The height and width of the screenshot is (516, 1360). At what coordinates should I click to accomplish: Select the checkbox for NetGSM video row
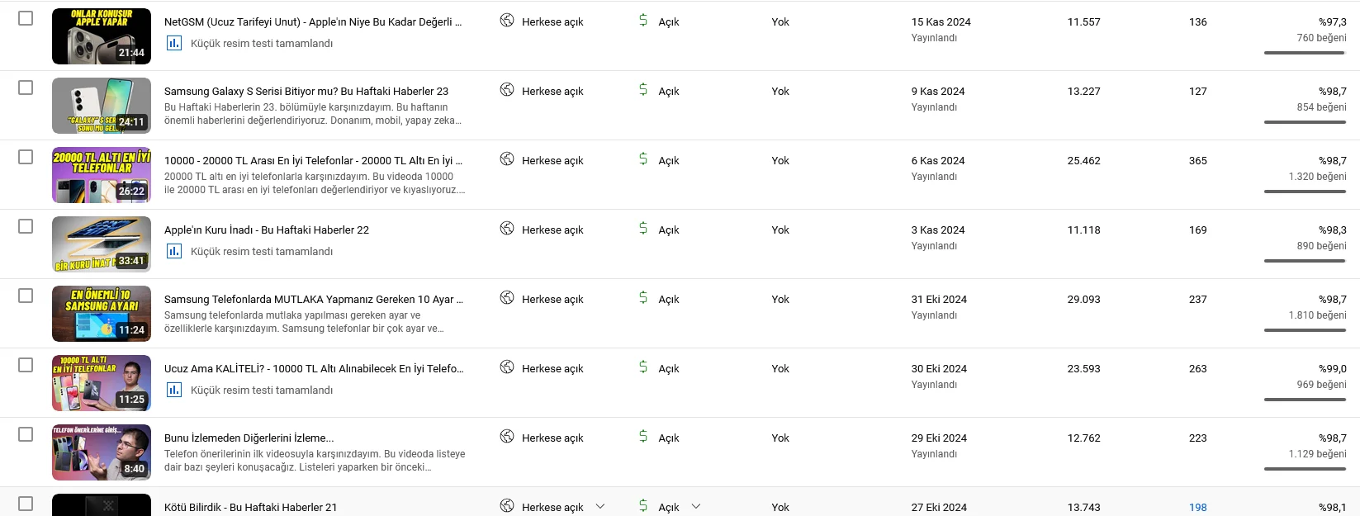click(26, 18)
